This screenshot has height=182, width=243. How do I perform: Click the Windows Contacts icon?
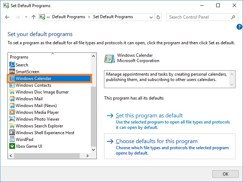click(12, 85)
